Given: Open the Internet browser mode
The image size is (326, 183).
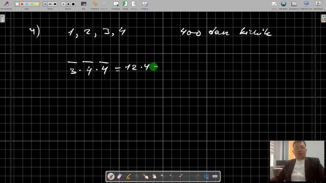Looking at the screenshot, I should [283, 4].
